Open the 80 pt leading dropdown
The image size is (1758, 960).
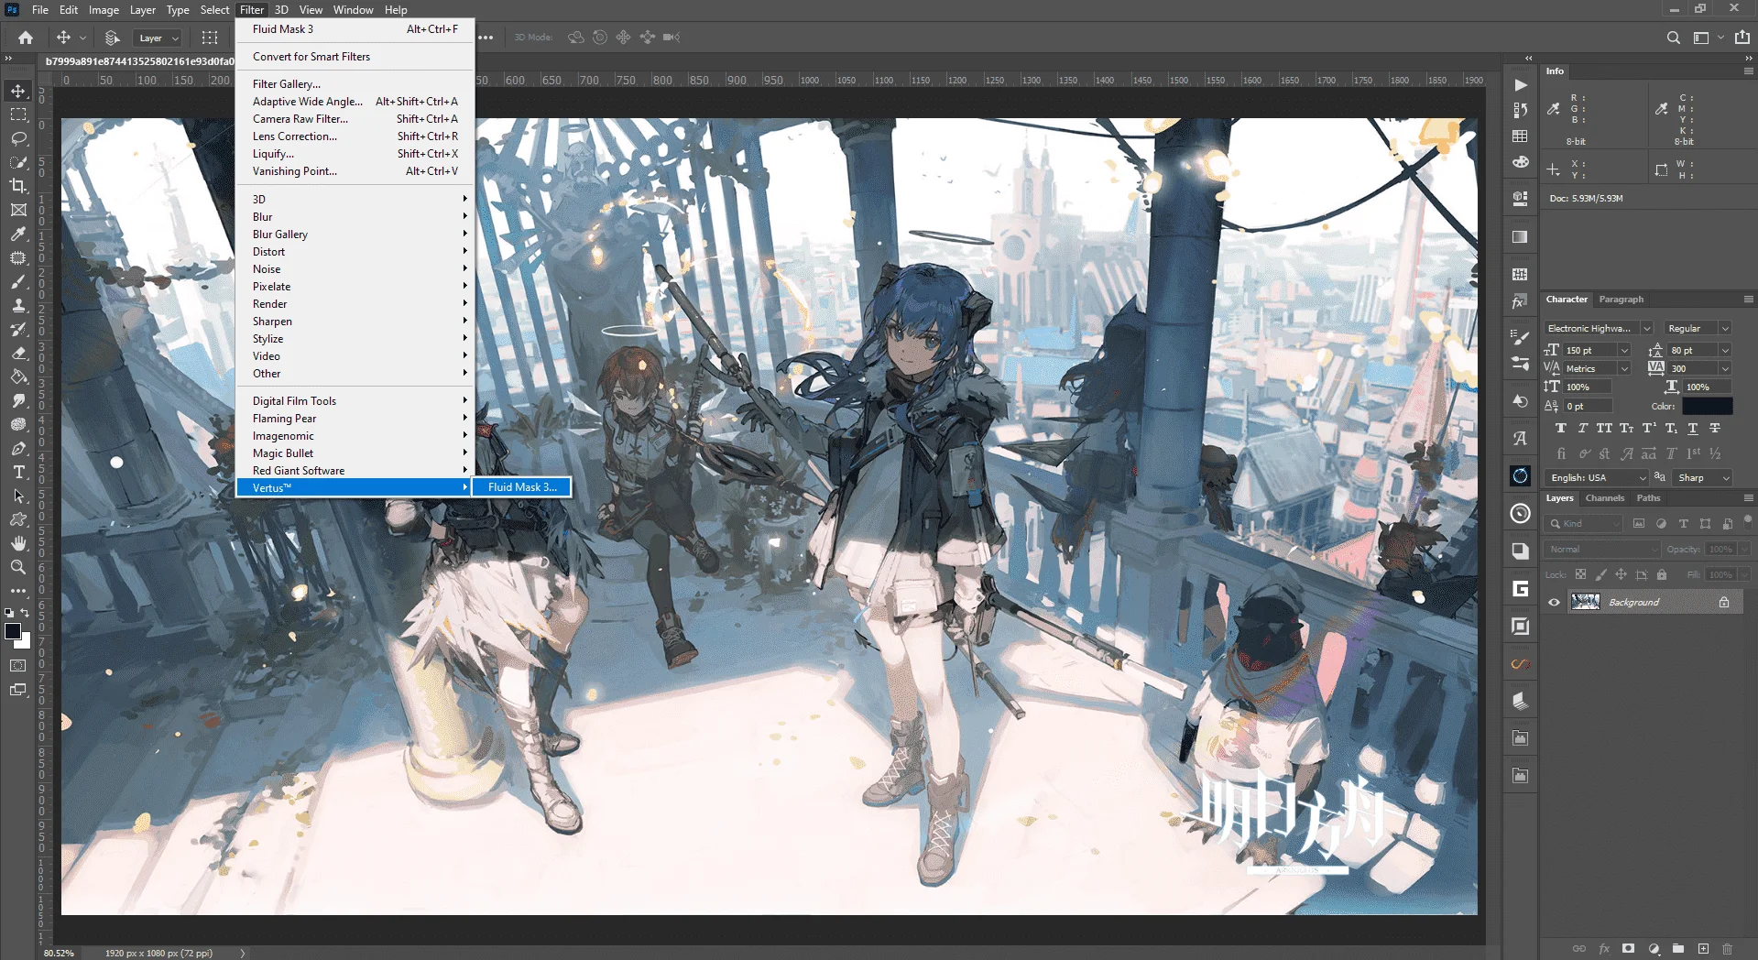(1725, 351)
